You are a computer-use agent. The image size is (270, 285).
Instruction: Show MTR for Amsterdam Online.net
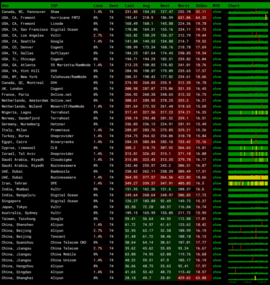217,100
